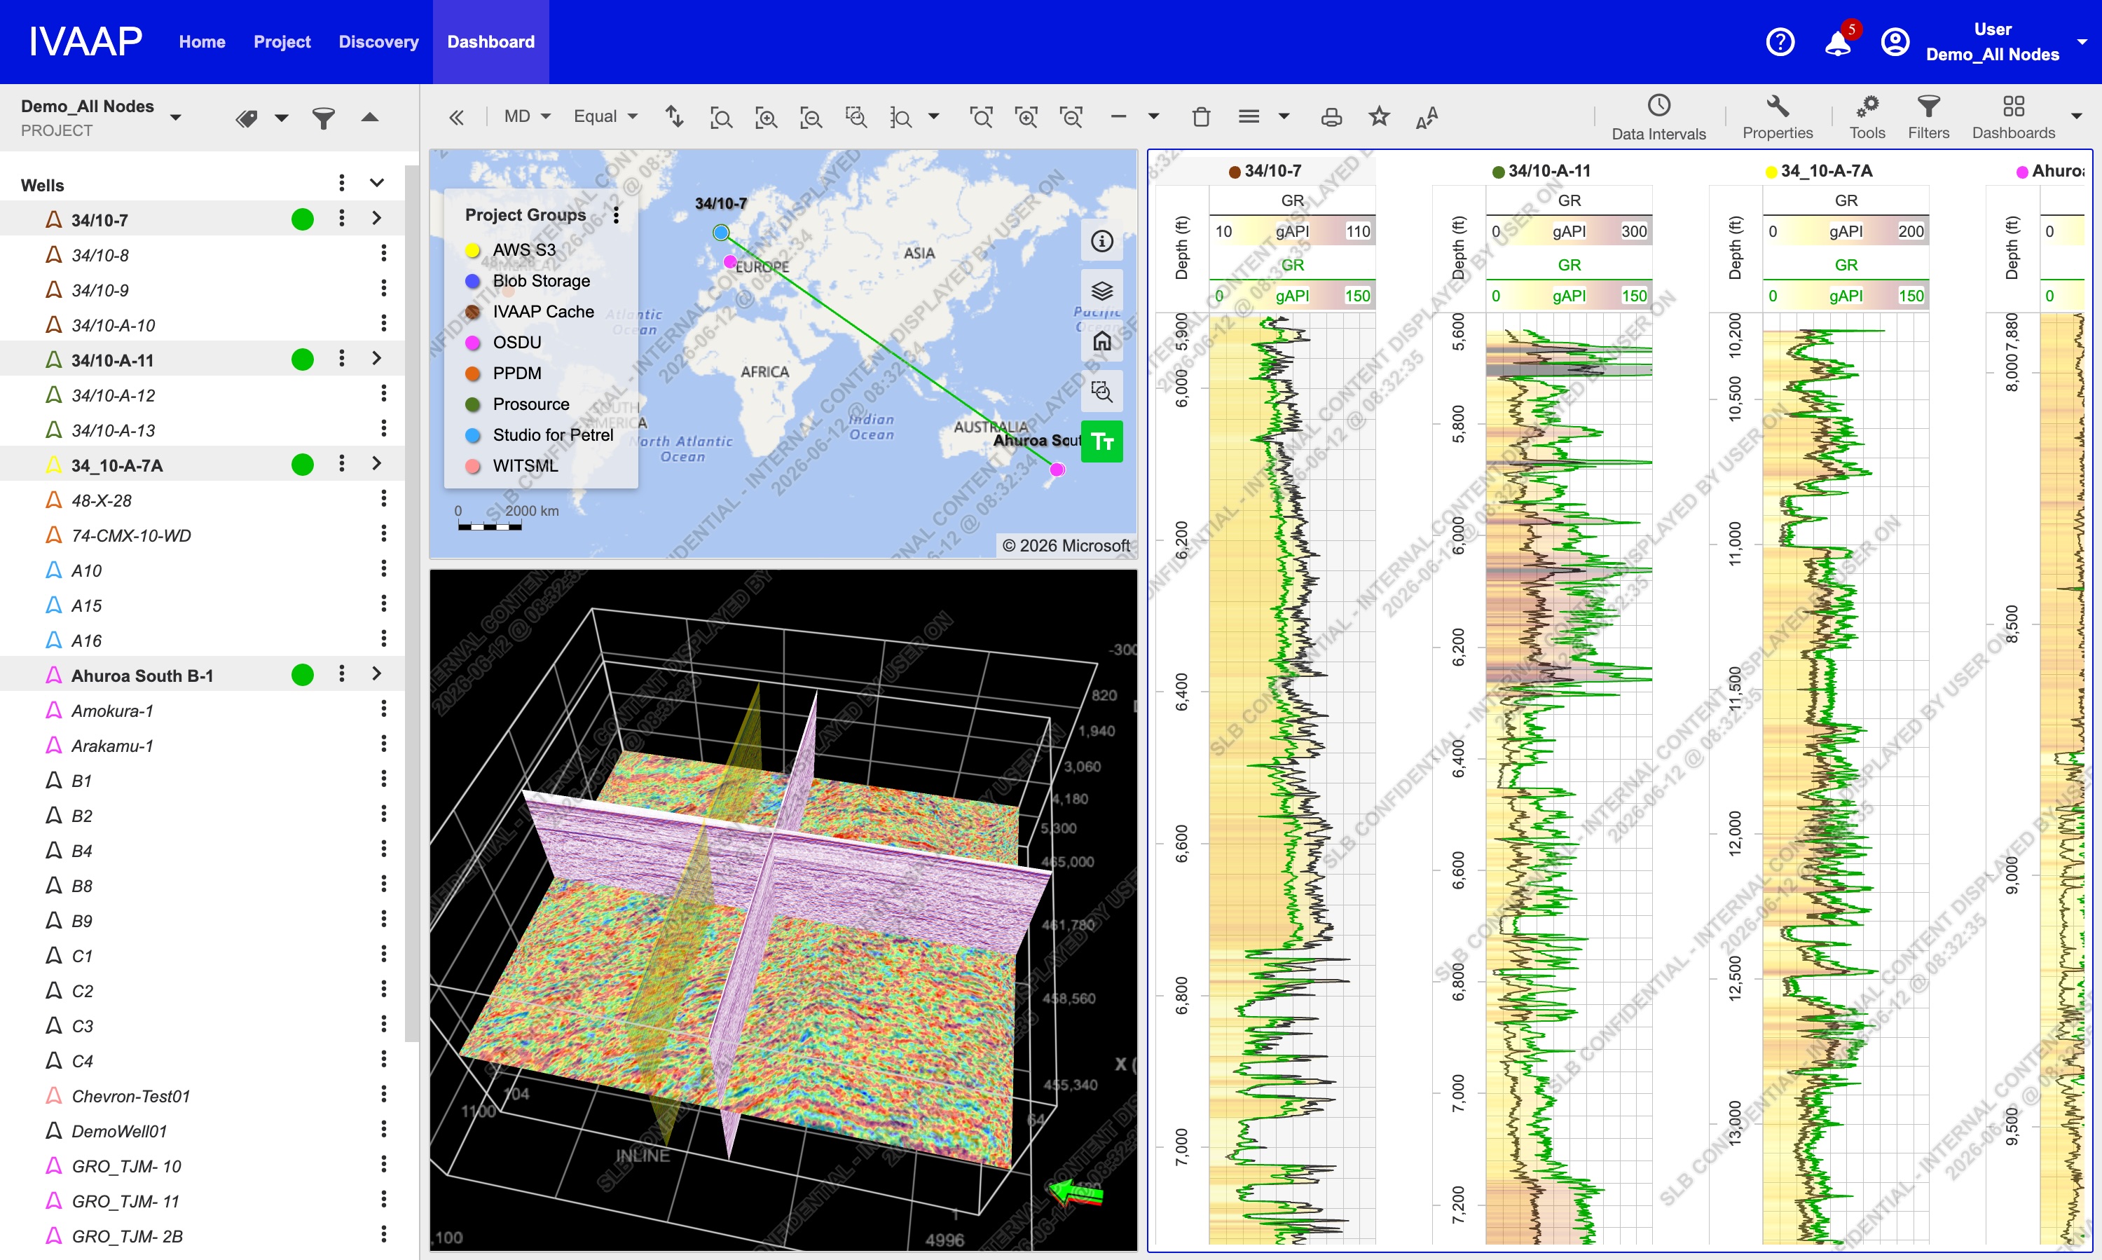Open the user account icon
Viewport: 2102px width, 1260px height.
click(1895, 41)
